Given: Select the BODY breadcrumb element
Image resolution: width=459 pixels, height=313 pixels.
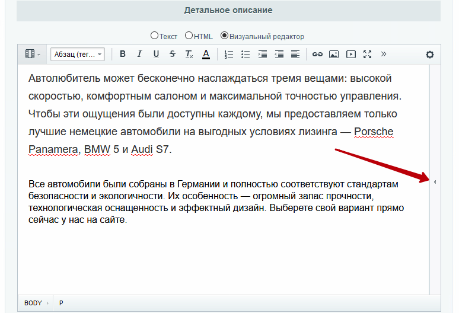Looking at the screenshot, I should click(33, 303).
